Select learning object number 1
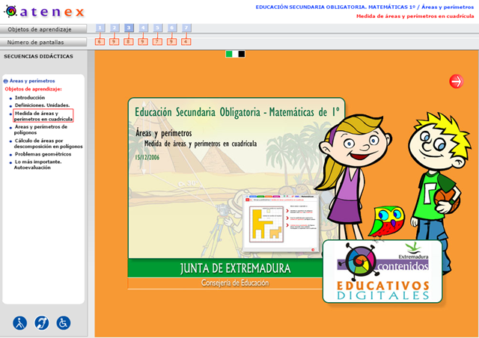The image size is (479, 338). pos(100,28)
